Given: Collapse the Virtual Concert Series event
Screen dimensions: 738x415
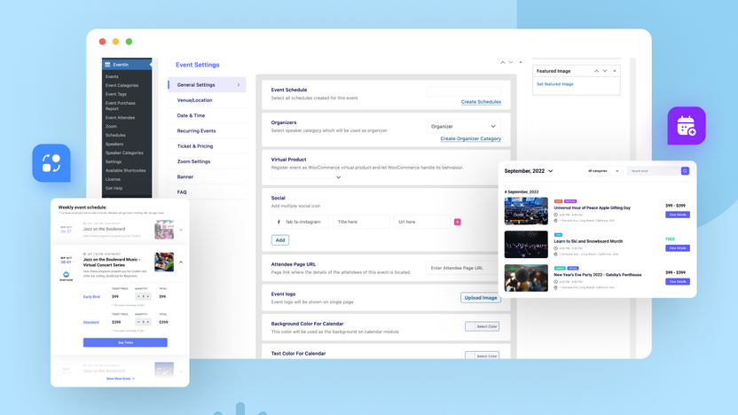Looking at the screenshot, I should [x=181, y=262].
